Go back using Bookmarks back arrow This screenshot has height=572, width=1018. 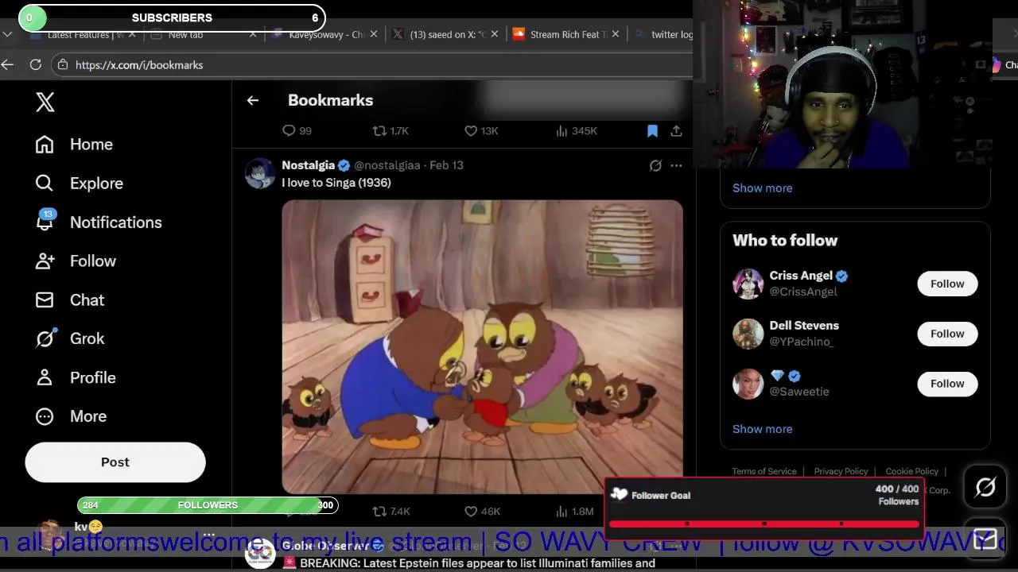point(253,100)
